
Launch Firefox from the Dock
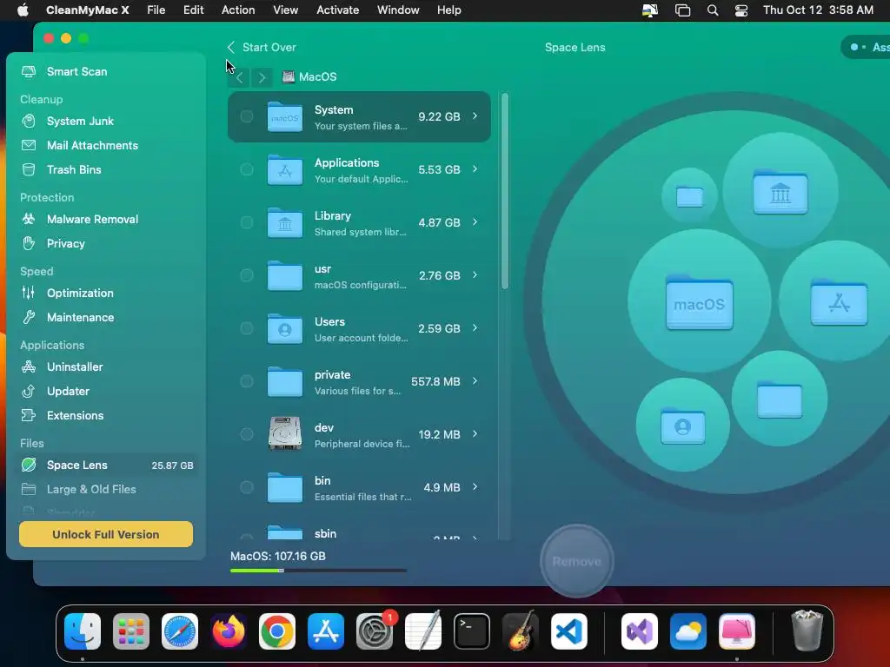click(x=229, y=631)
